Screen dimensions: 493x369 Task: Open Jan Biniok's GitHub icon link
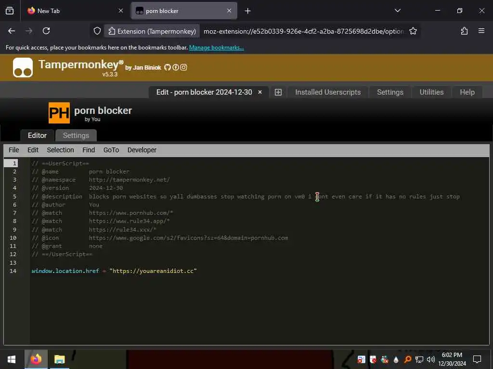[167, 67]
